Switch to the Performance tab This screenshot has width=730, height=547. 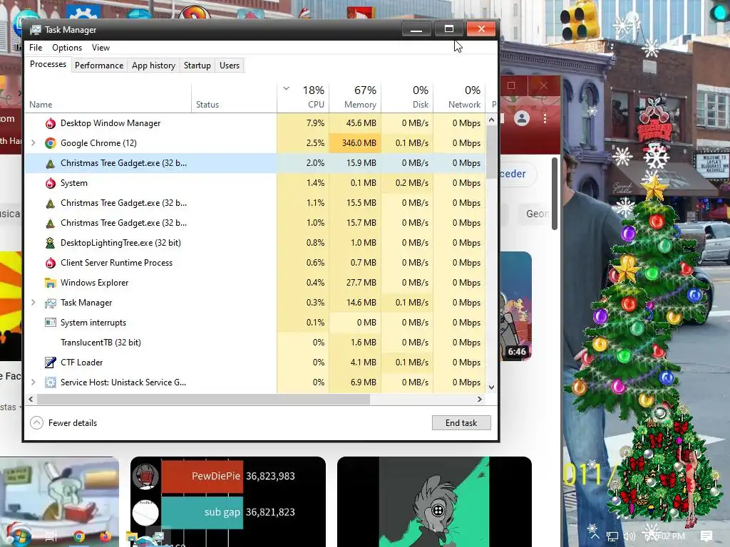click(x=99, y=66)
